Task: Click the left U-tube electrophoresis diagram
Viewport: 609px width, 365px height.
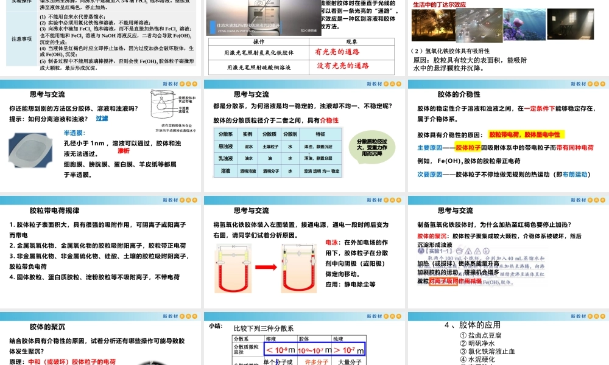Action: 233,268
